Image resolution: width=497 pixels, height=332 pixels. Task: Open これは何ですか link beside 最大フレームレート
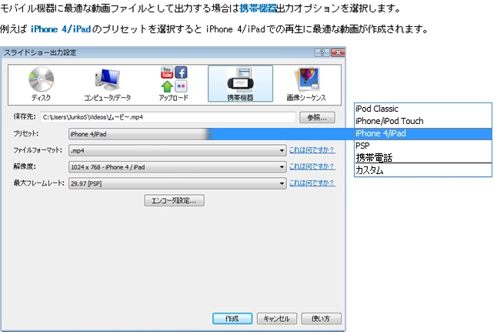pyautogui.click(x=312, y=183)
